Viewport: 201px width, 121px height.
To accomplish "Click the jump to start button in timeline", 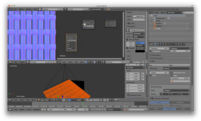I will 92,109.
